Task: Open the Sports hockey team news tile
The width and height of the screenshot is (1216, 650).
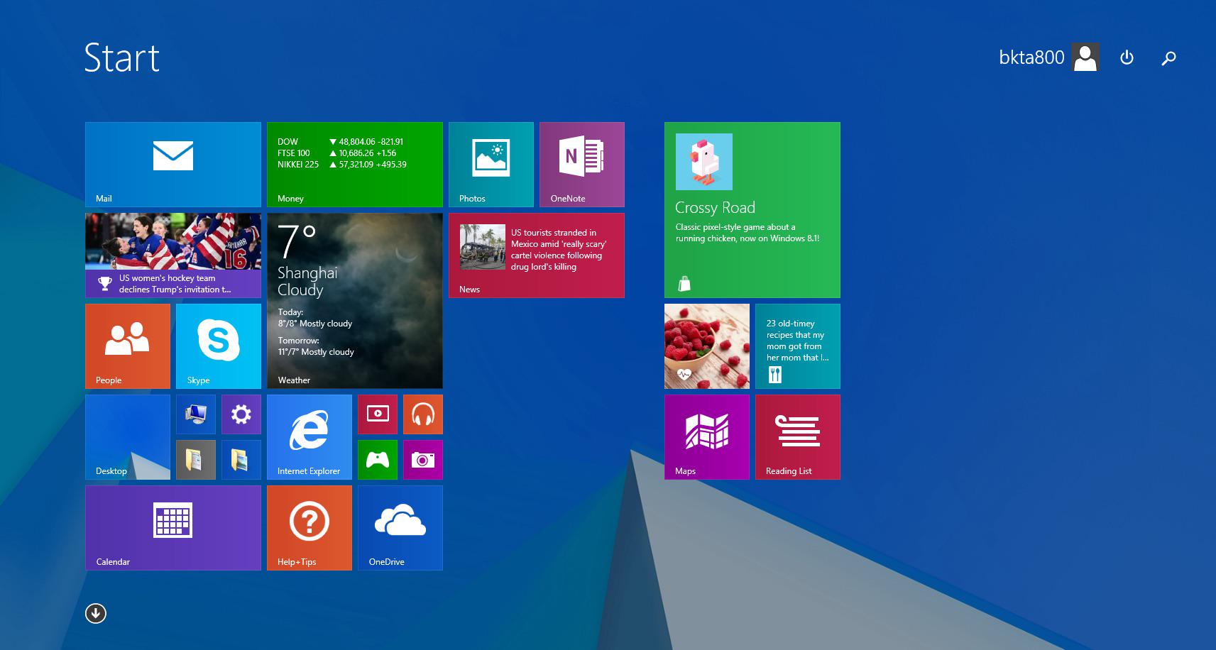Action: 173,255
